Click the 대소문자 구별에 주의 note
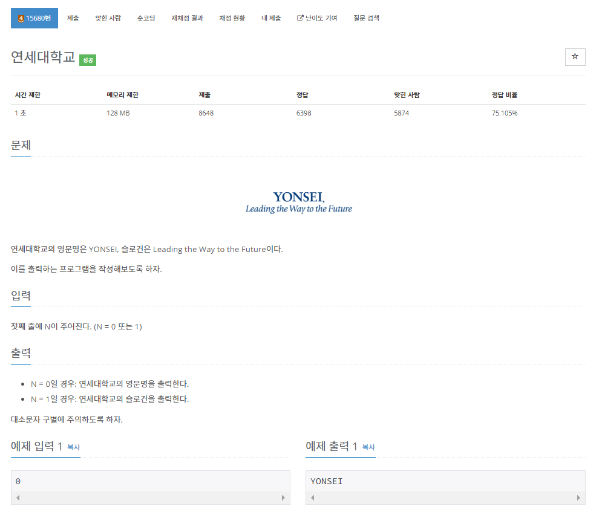This screenshot has width=605, height=512. pos(67,420)
